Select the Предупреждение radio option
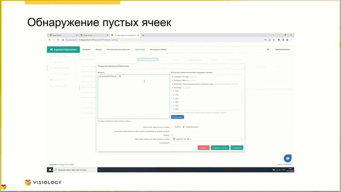 tap(183, 127)
